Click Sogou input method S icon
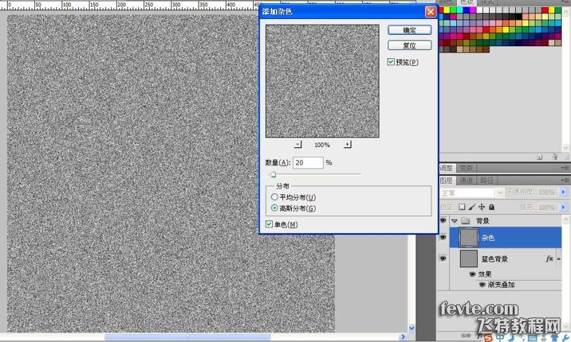 click(x=487, y=338)
